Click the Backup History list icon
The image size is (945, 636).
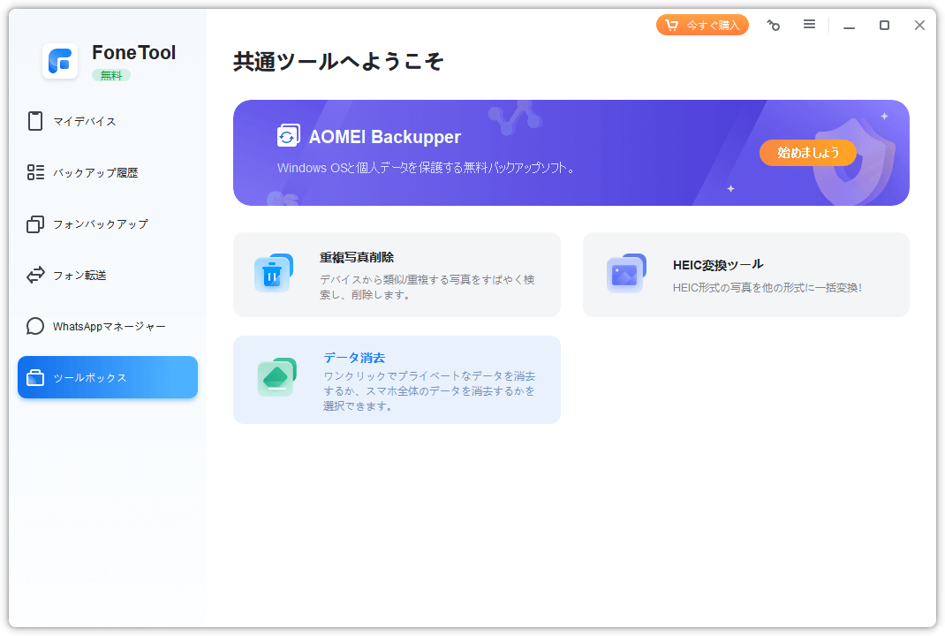click(35, 172)
